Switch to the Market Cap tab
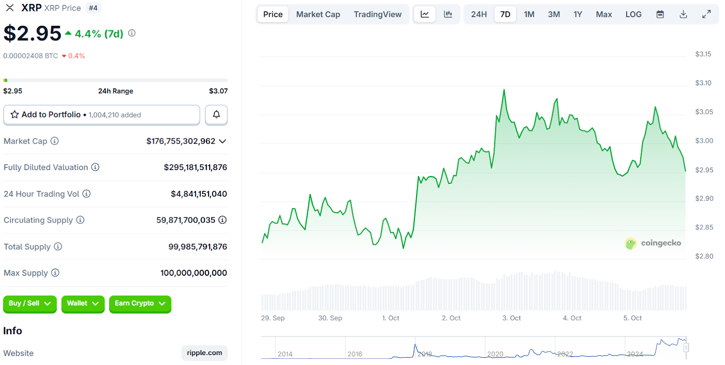Image resolution: width=725 pixels, height=365 pixels. click(318, 15)
